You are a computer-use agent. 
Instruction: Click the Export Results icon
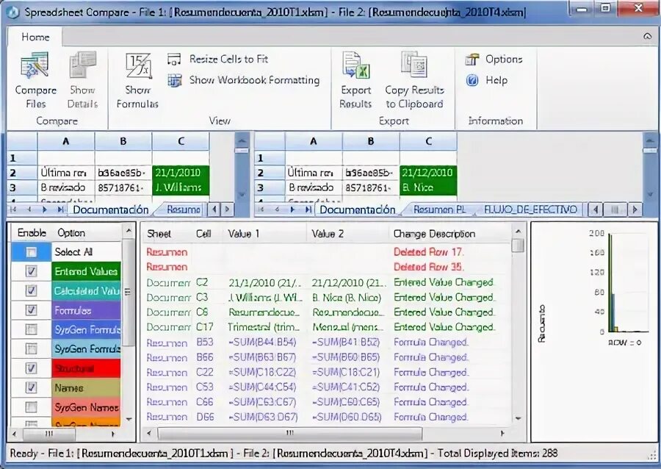pyautogui.click(x=355, y=65)
